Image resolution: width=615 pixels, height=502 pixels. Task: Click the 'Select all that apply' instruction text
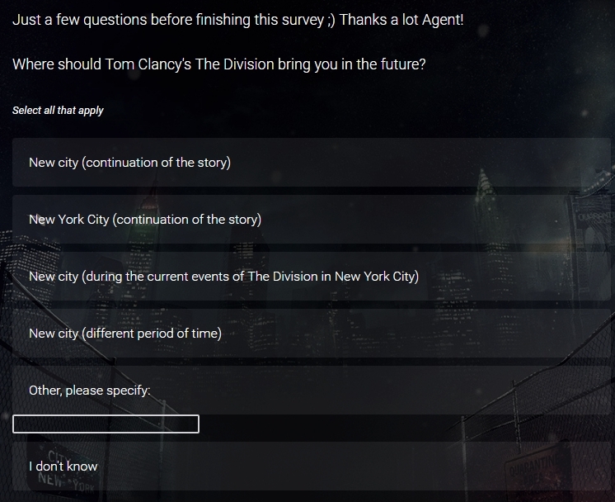click(58, 111)
